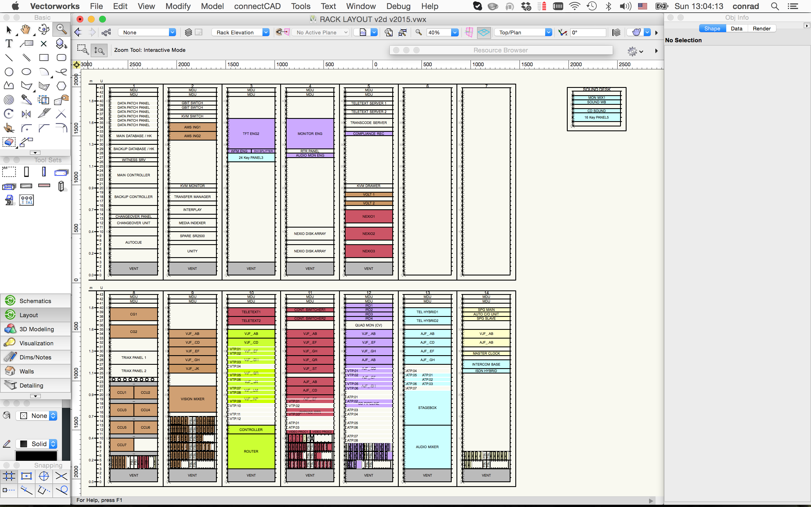Screen dimensions: 811x507
Task: Activate the Pan hand tool
Action: [x=26, y=30]
